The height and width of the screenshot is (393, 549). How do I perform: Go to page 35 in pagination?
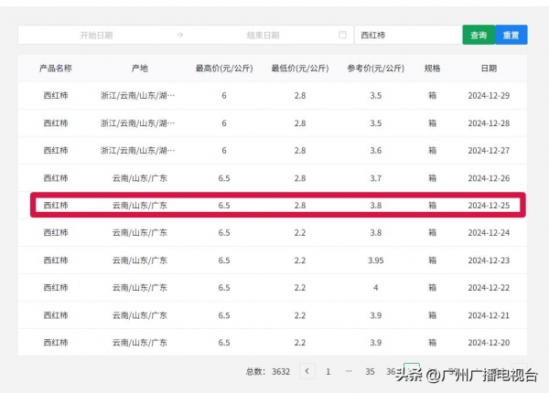[370, 371]
